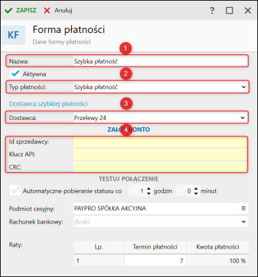Focus the Klucz API input field
The height and width of the screenshot is (277, 258).
click(x=160, y=154)
